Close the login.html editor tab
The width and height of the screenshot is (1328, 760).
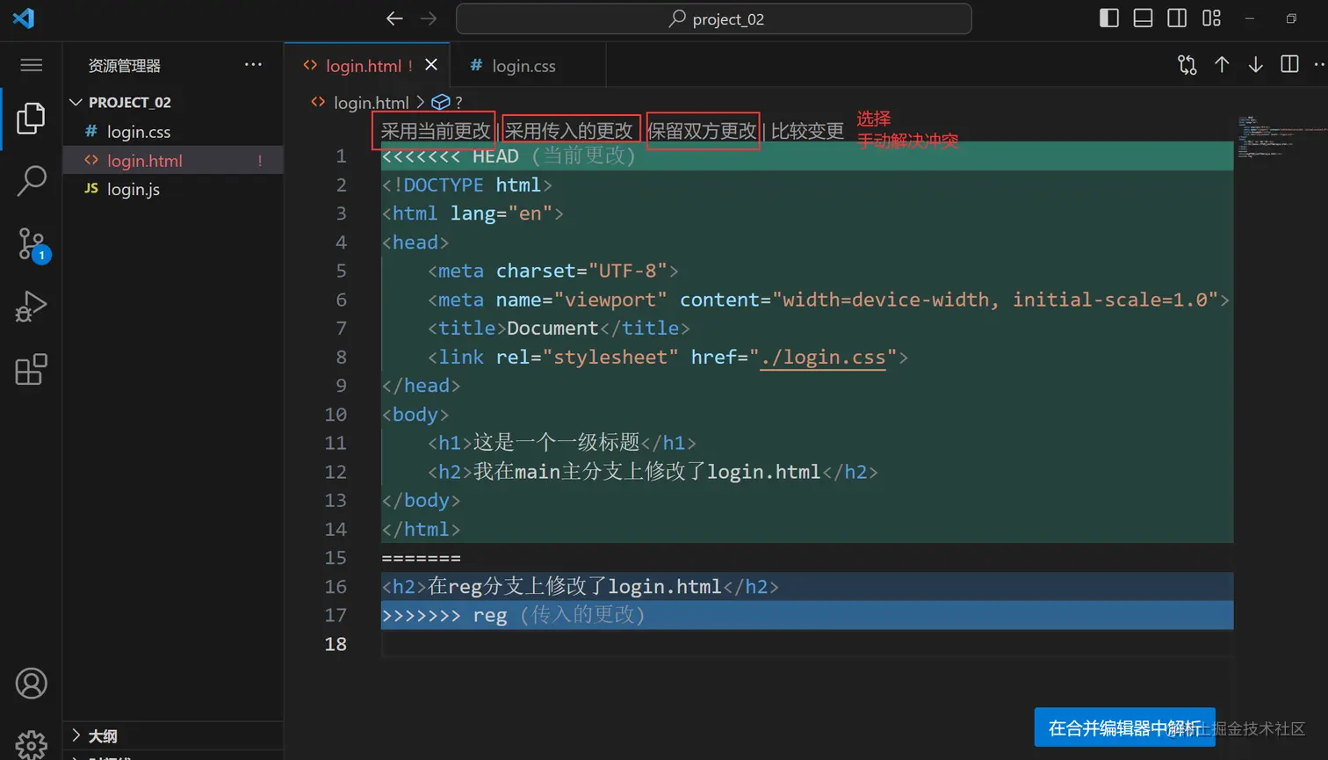(431, 65)
